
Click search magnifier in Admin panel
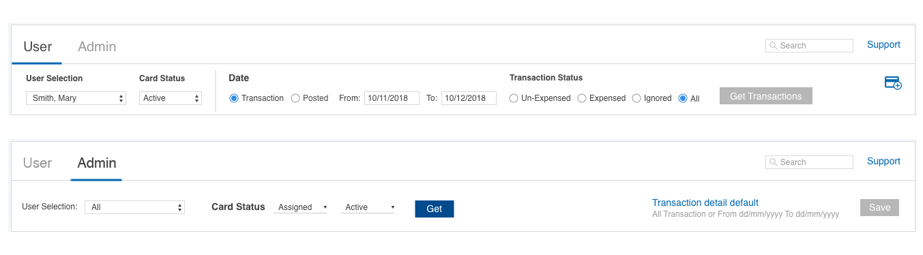click(774, 162)
